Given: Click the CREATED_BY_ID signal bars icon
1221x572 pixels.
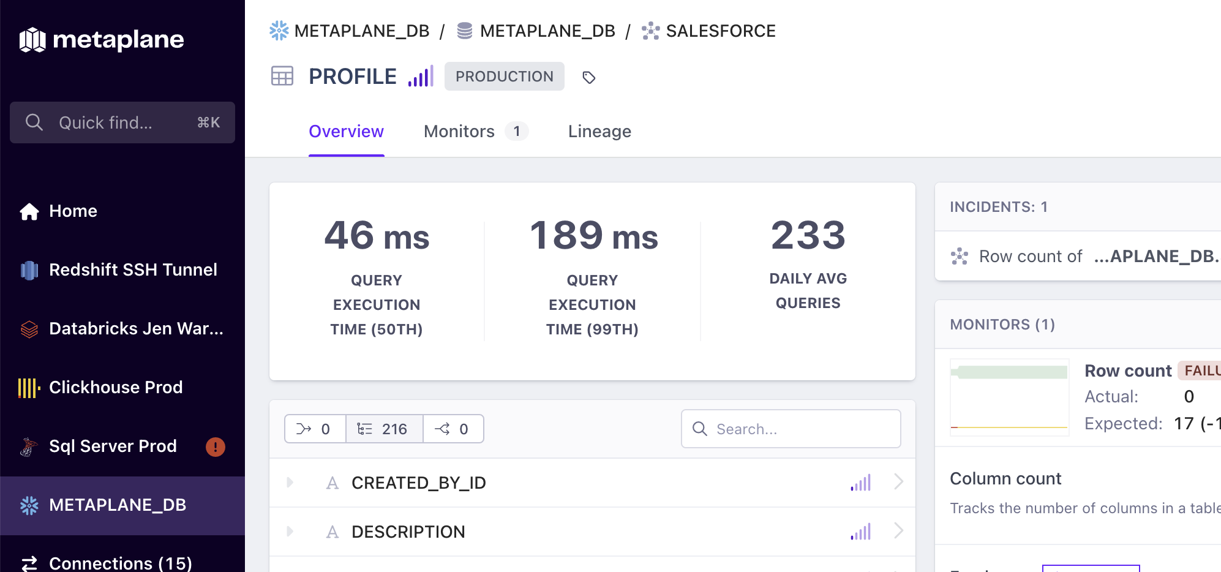Looking at the screenshot, I should (x=860, y=483).
